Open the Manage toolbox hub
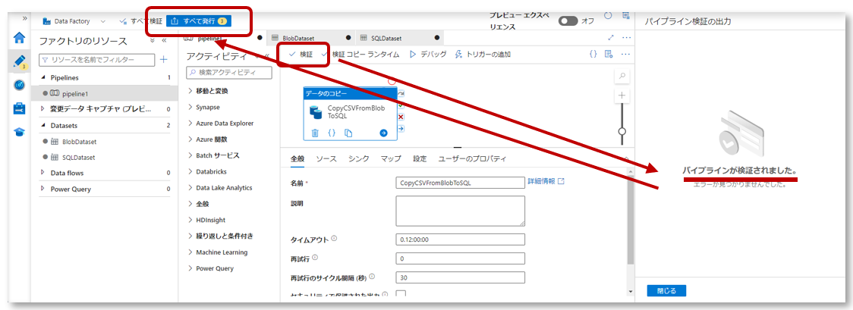Image resolution: width=853 pixels, height=310 pixels. 20,108
